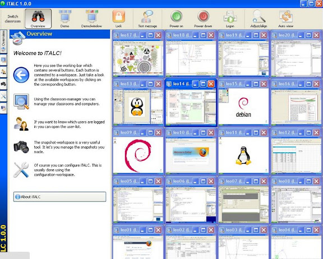Open the configuration tools sidebar tab
Image resolution: width=323 pixels, height=259 pixels.
tap(3, 96)
